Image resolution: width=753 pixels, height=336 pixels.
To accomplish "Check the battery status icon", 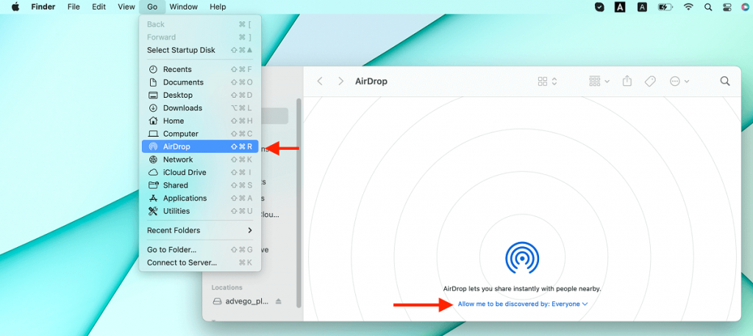I will (665, 7).
